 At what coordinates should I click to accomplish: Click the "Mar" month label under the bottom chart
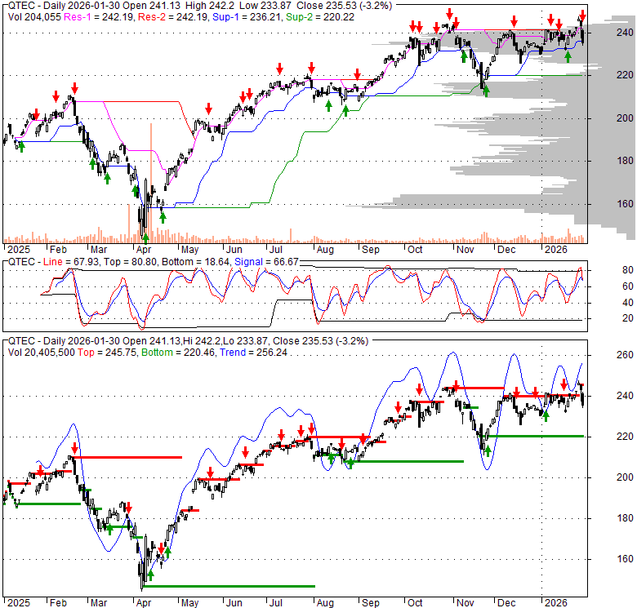point(99,603)
